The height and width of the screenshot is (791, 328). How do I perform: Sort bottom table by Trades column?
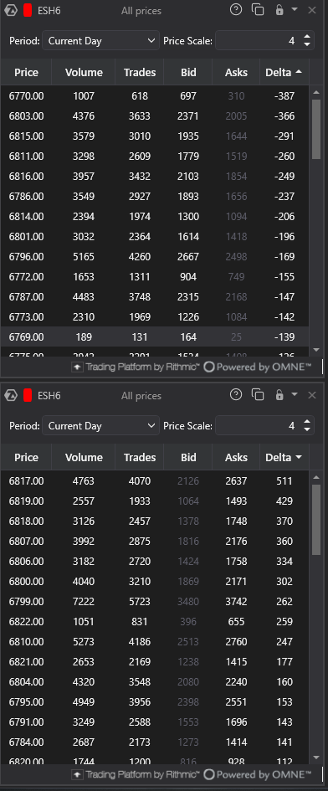tap(140, 458)
